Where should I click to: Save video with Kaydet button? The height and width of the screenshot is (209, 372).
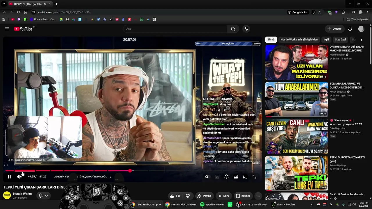click(243, 196)
